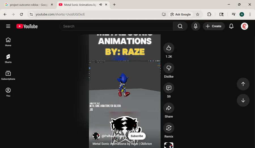Click the search magnifier button
Viewport: 255px width, 148px height.
180,26
